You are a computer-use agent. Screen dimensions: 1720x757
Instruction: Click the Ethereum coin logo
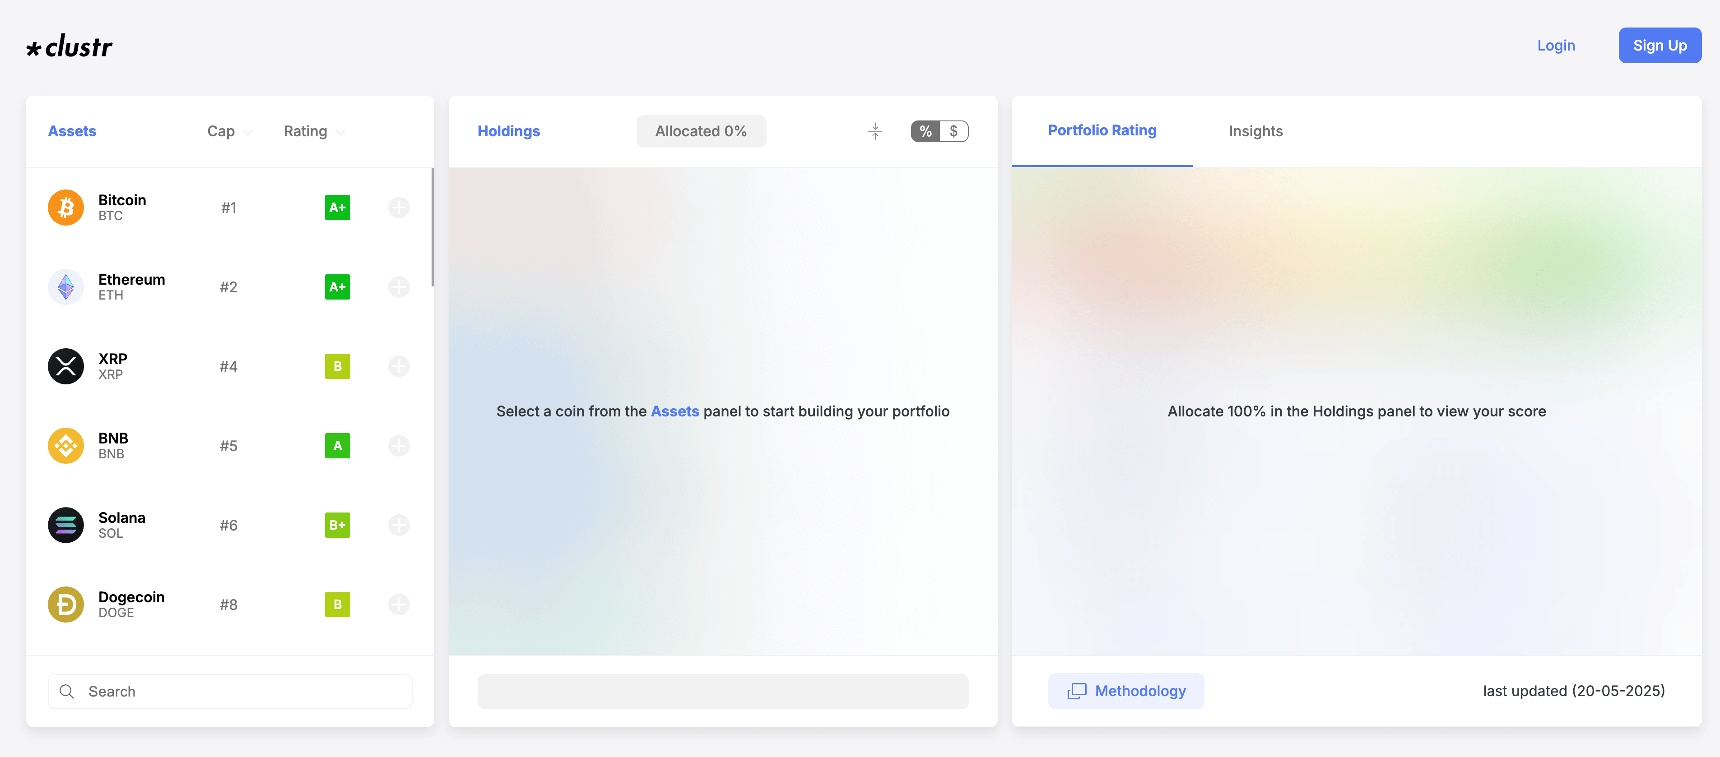pyautogui.click(x=65, y=287)
